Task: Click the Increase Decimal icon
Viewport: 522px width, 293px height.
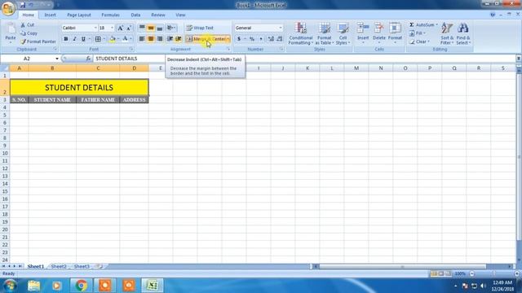Action: 271,39
